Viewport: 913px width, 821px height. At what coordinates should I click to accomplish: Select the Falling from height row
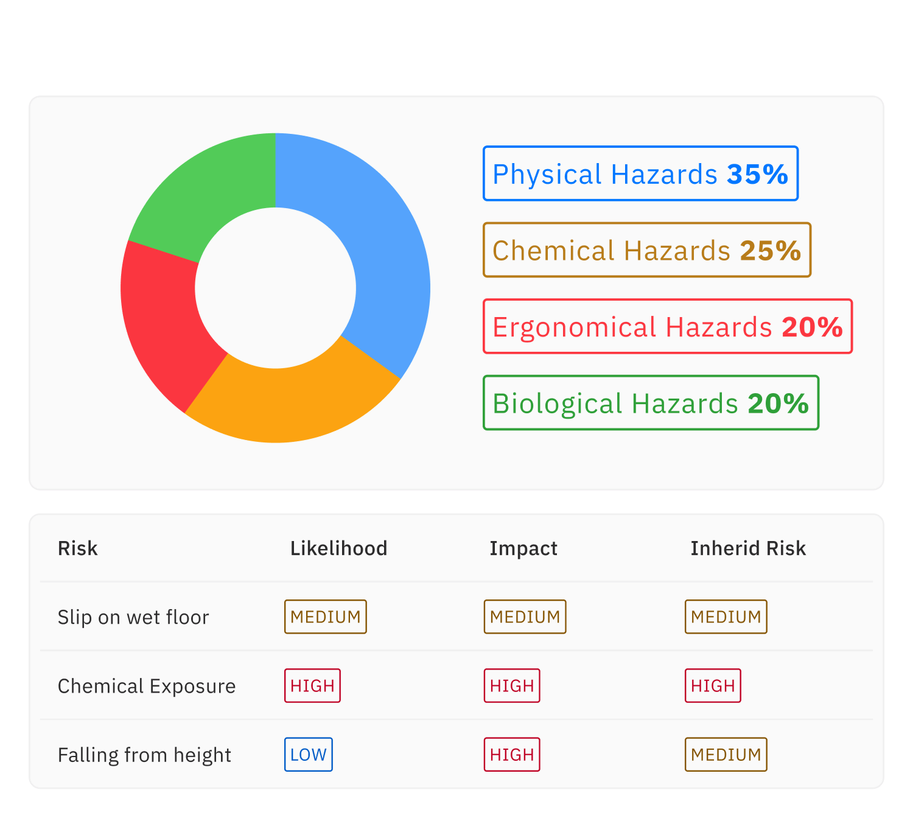click(x=144, y=755)
